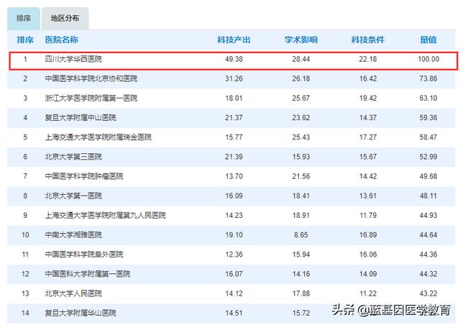460x325 pixels.
Task: Click the 科技条件 value 19.42
Action: (x=368, y=98)
